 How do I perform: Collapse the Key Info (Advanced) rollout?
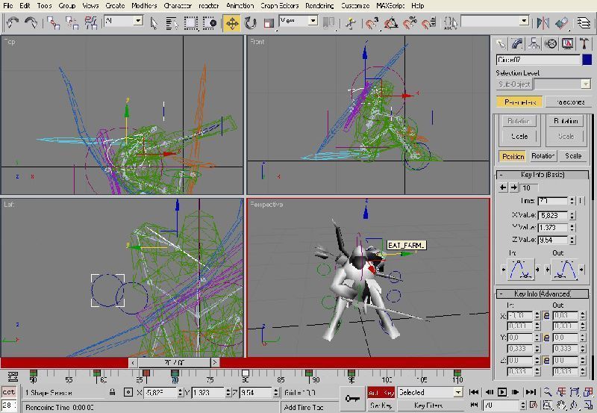point(543,294)
